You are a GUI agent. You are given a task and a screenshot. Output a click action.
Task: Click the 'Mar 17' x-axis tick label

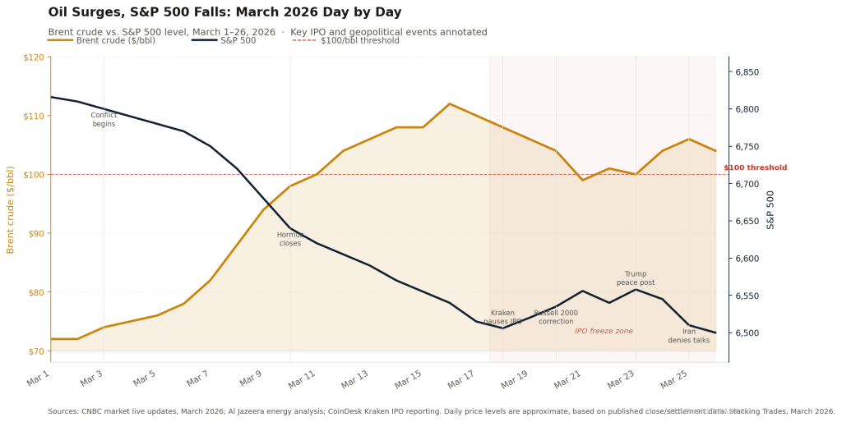462,379
